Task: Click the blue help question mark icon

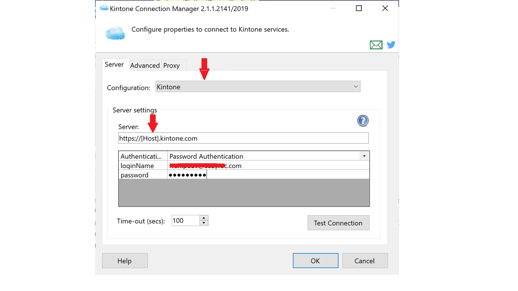Action: pos(363,120)
